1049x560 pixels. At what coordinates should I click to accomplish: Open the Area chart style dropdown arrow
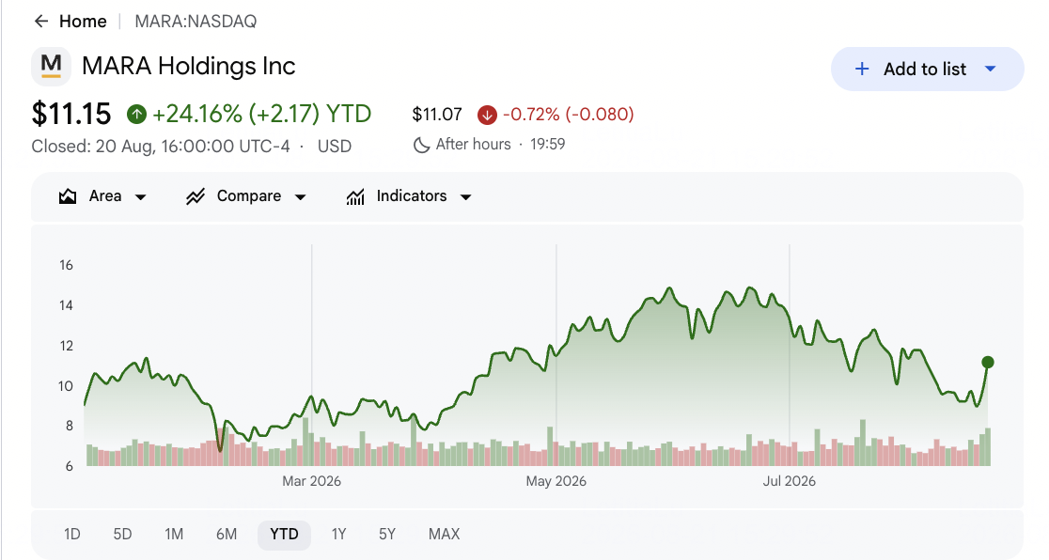pyautogui.click(x=140, y=196)
